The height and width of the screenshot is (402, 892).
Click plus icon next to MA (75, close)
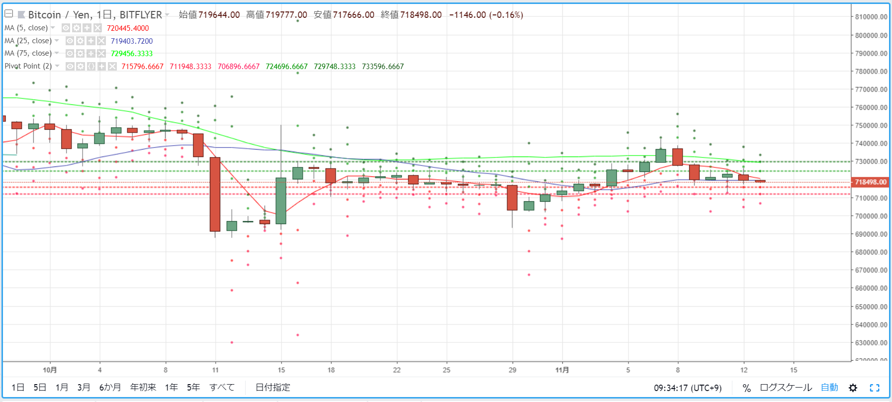point(91,53)
